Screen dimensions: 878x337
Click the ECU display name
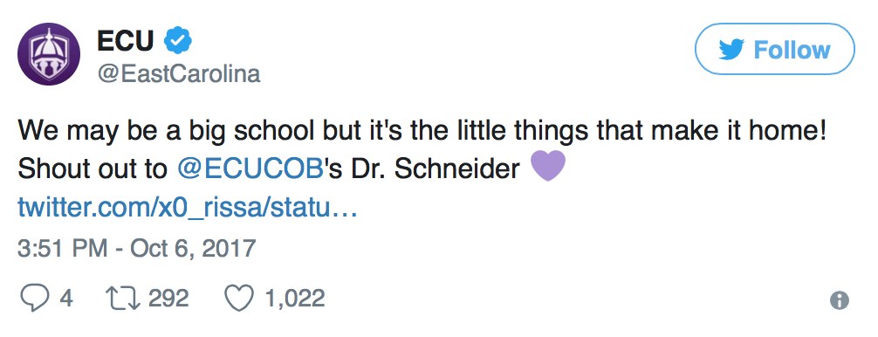point(126,41)
